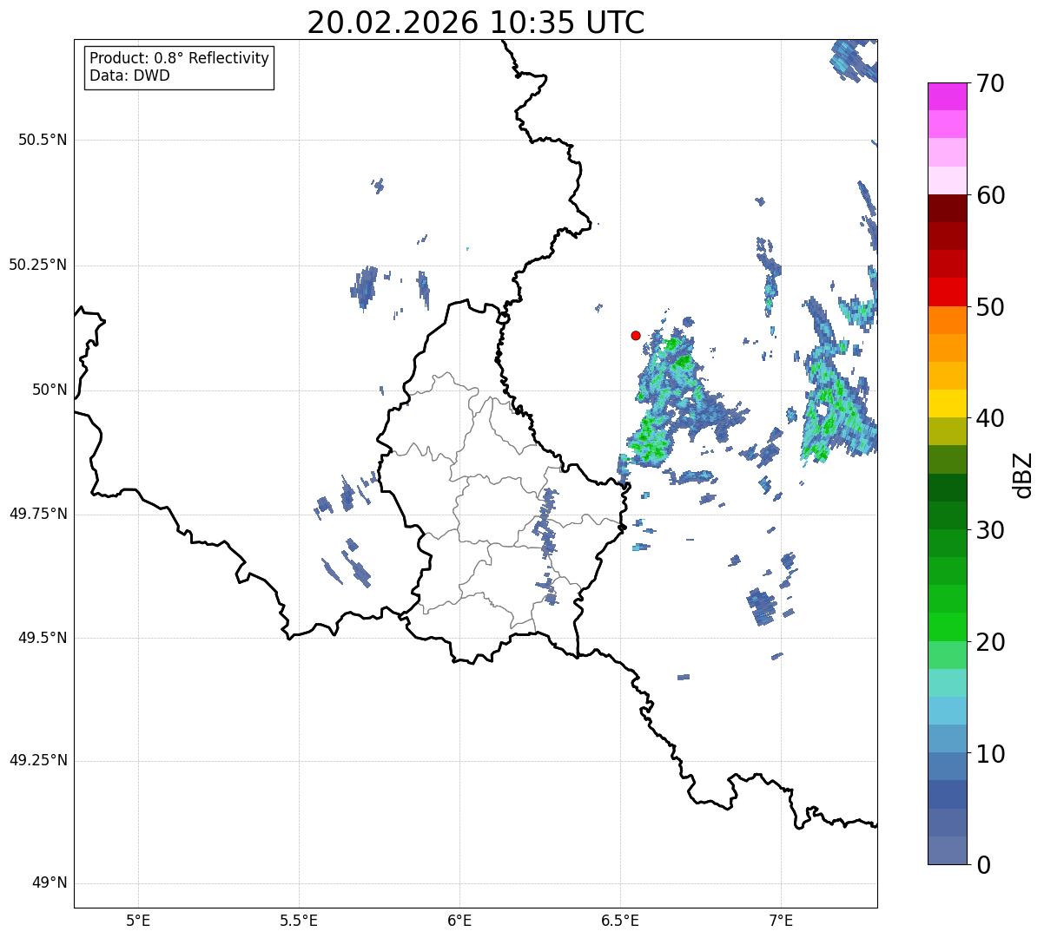
Task: Click the bright yellow colorbar segment at 40
Action: click(947, 404)
